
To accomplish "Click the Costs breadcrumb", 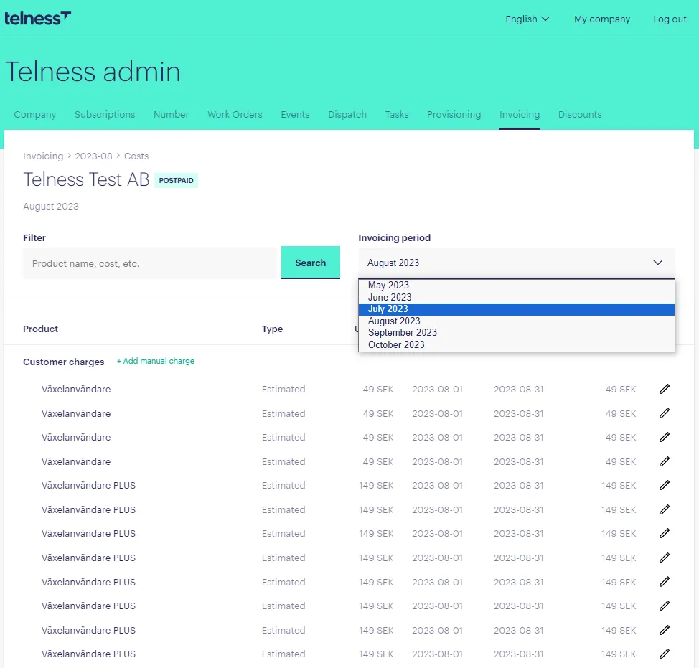I will (x=136, y=156).
